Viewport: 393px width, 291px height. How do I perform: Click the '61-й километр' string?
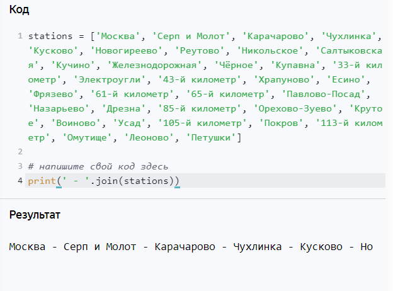click(132, 94)
